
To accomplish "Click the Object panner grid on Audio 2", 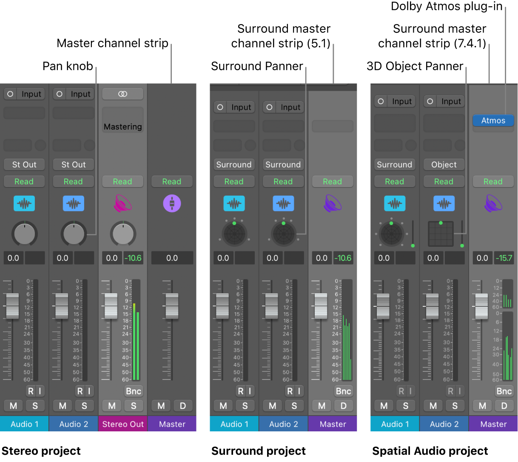I will pyautogui.click(x=441, y=233).
